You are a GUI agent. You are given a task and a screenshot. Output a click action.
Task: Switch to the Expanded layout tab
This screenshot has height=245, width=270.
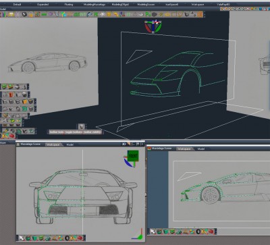43,5
